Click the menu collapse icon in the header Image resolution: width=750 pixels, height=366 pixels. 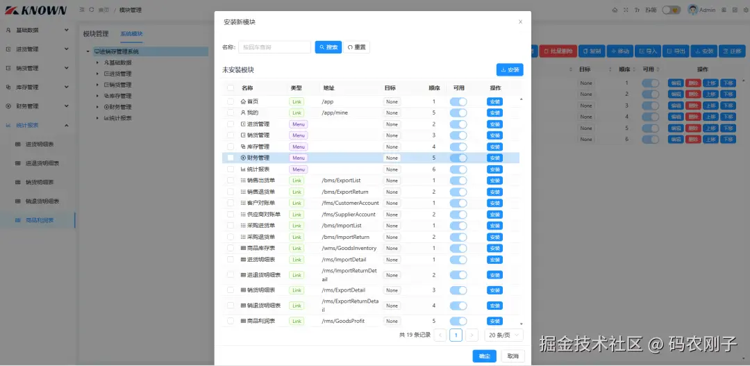point(82,10)
